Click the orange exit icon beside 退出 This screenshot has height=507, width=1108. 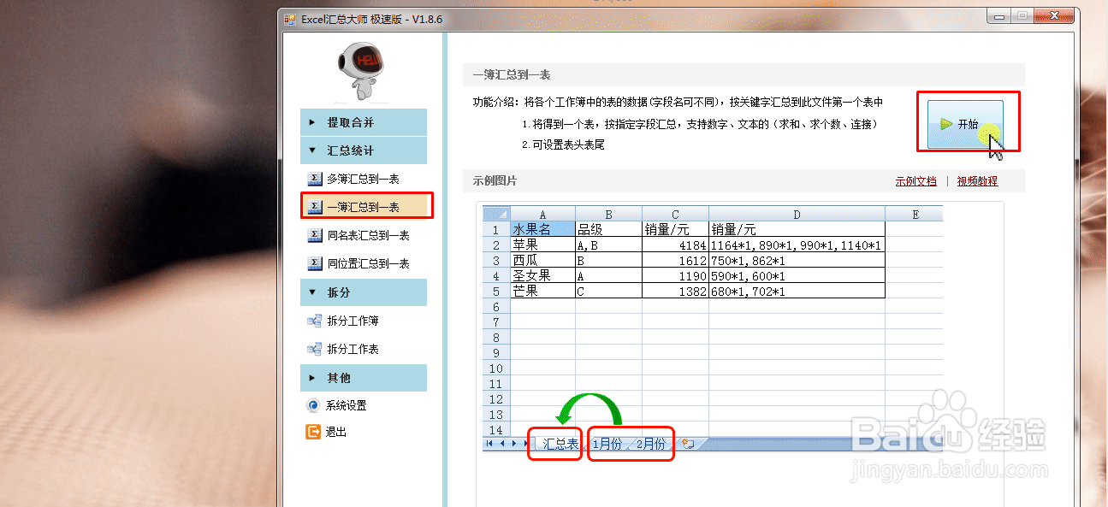coord(313,432)
